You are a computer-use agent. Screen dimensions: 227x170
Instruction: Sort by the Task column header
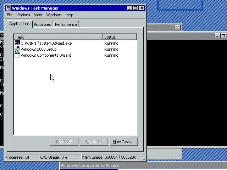tap(58, 37)
